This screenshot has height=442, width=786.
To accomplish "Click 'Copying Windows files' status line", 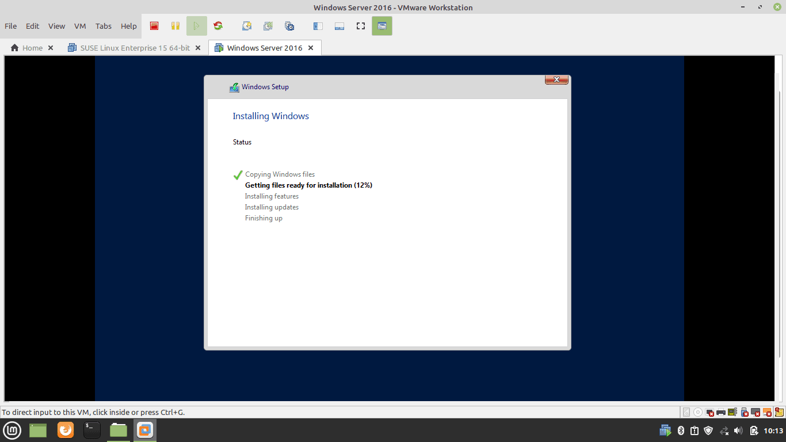I will [280, 174].
